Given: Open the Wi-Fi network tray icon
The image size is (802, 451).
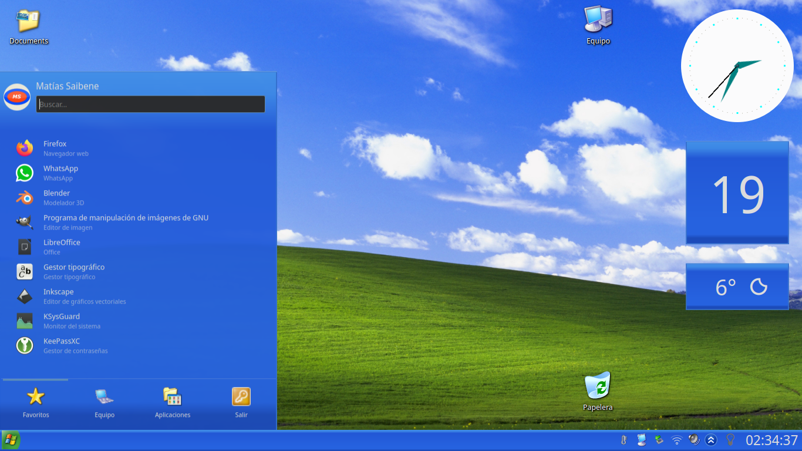Looking at the screenshot, I should pyautogui.click(x=677, y=440).
